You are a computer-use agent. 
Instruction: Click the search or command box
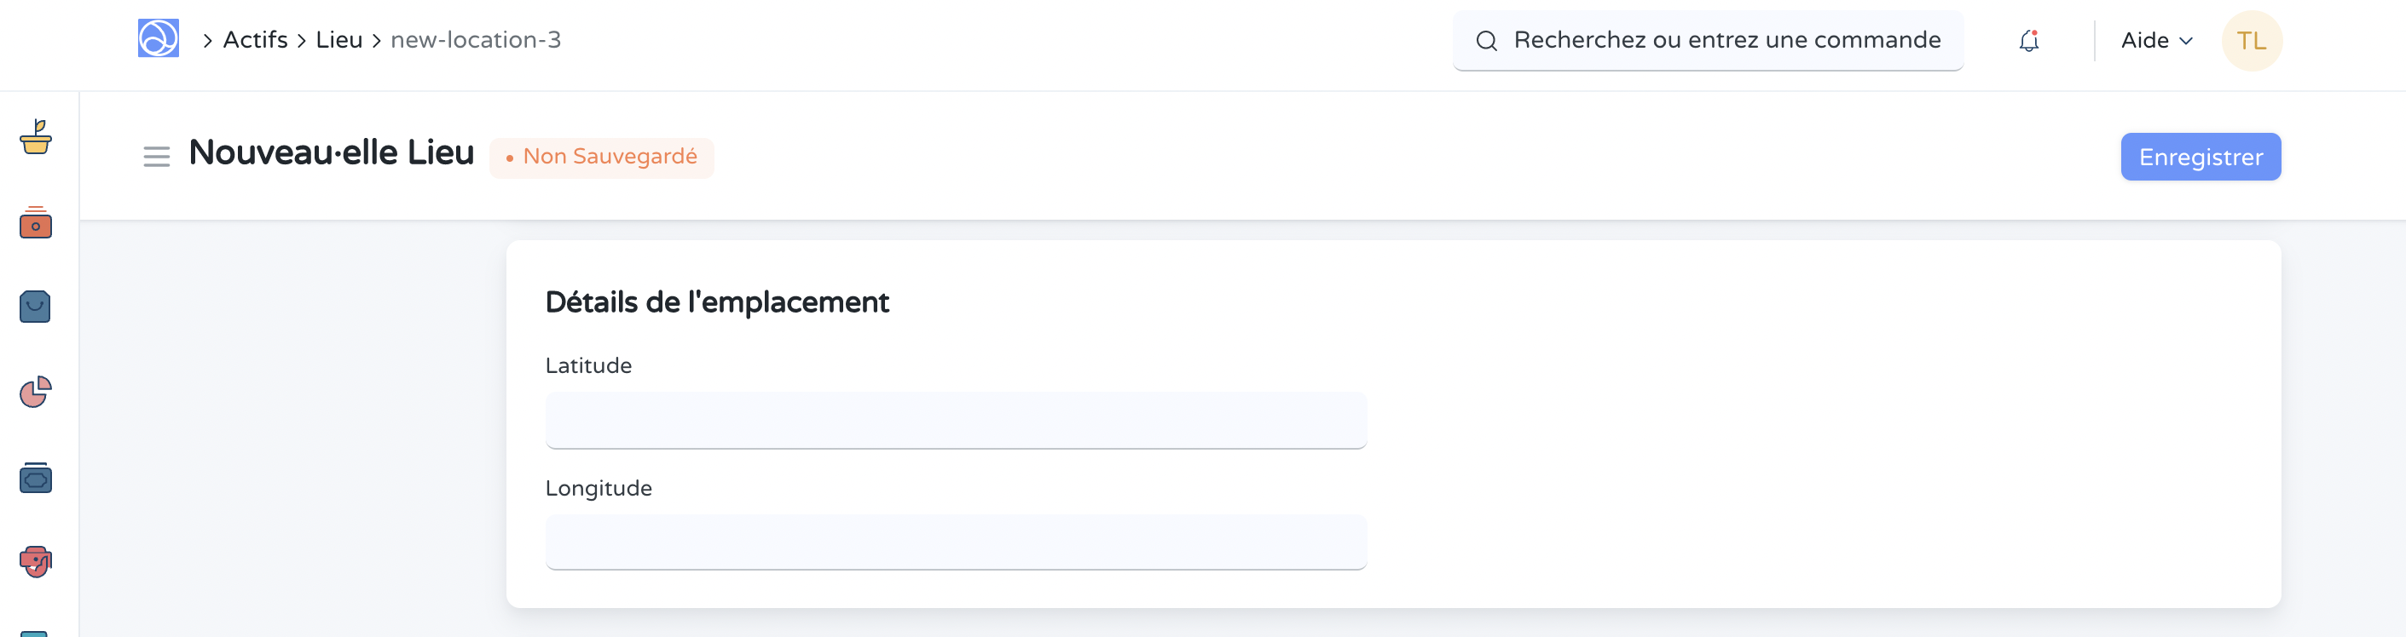click(x=1726, y=40)
